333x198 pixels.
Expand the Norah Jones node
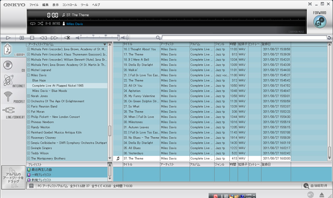29,96
